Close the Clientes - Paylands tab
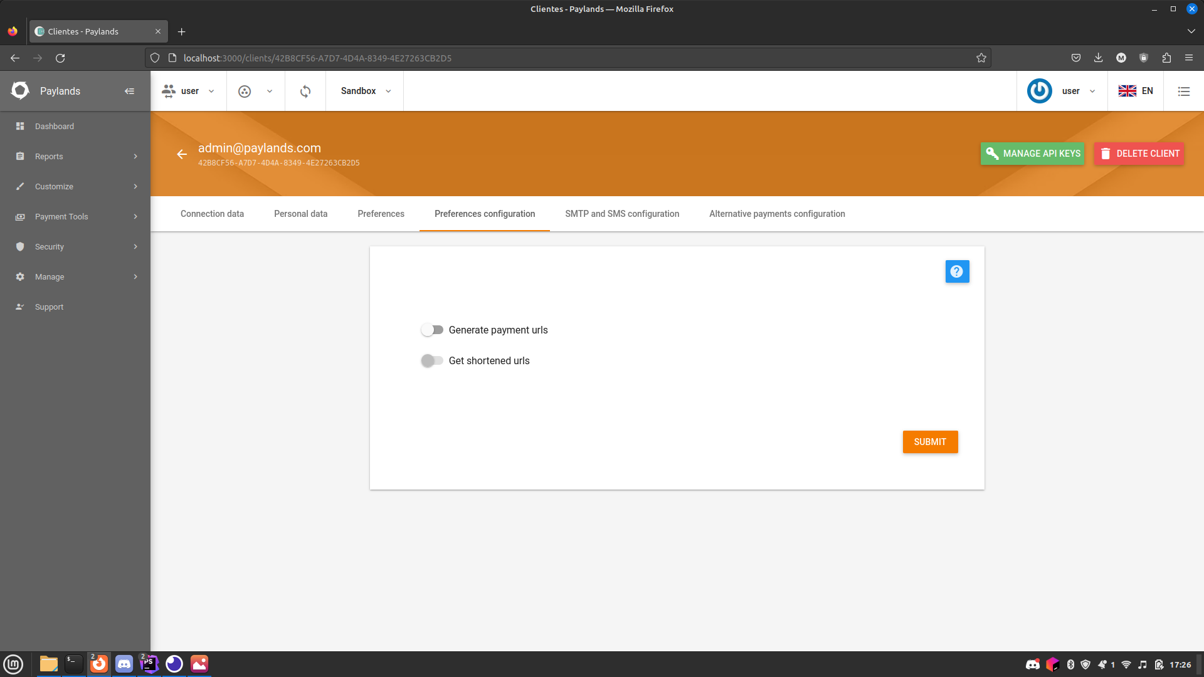The width and height of the screenshot is (1204, 677). click(x=158, y=31)
